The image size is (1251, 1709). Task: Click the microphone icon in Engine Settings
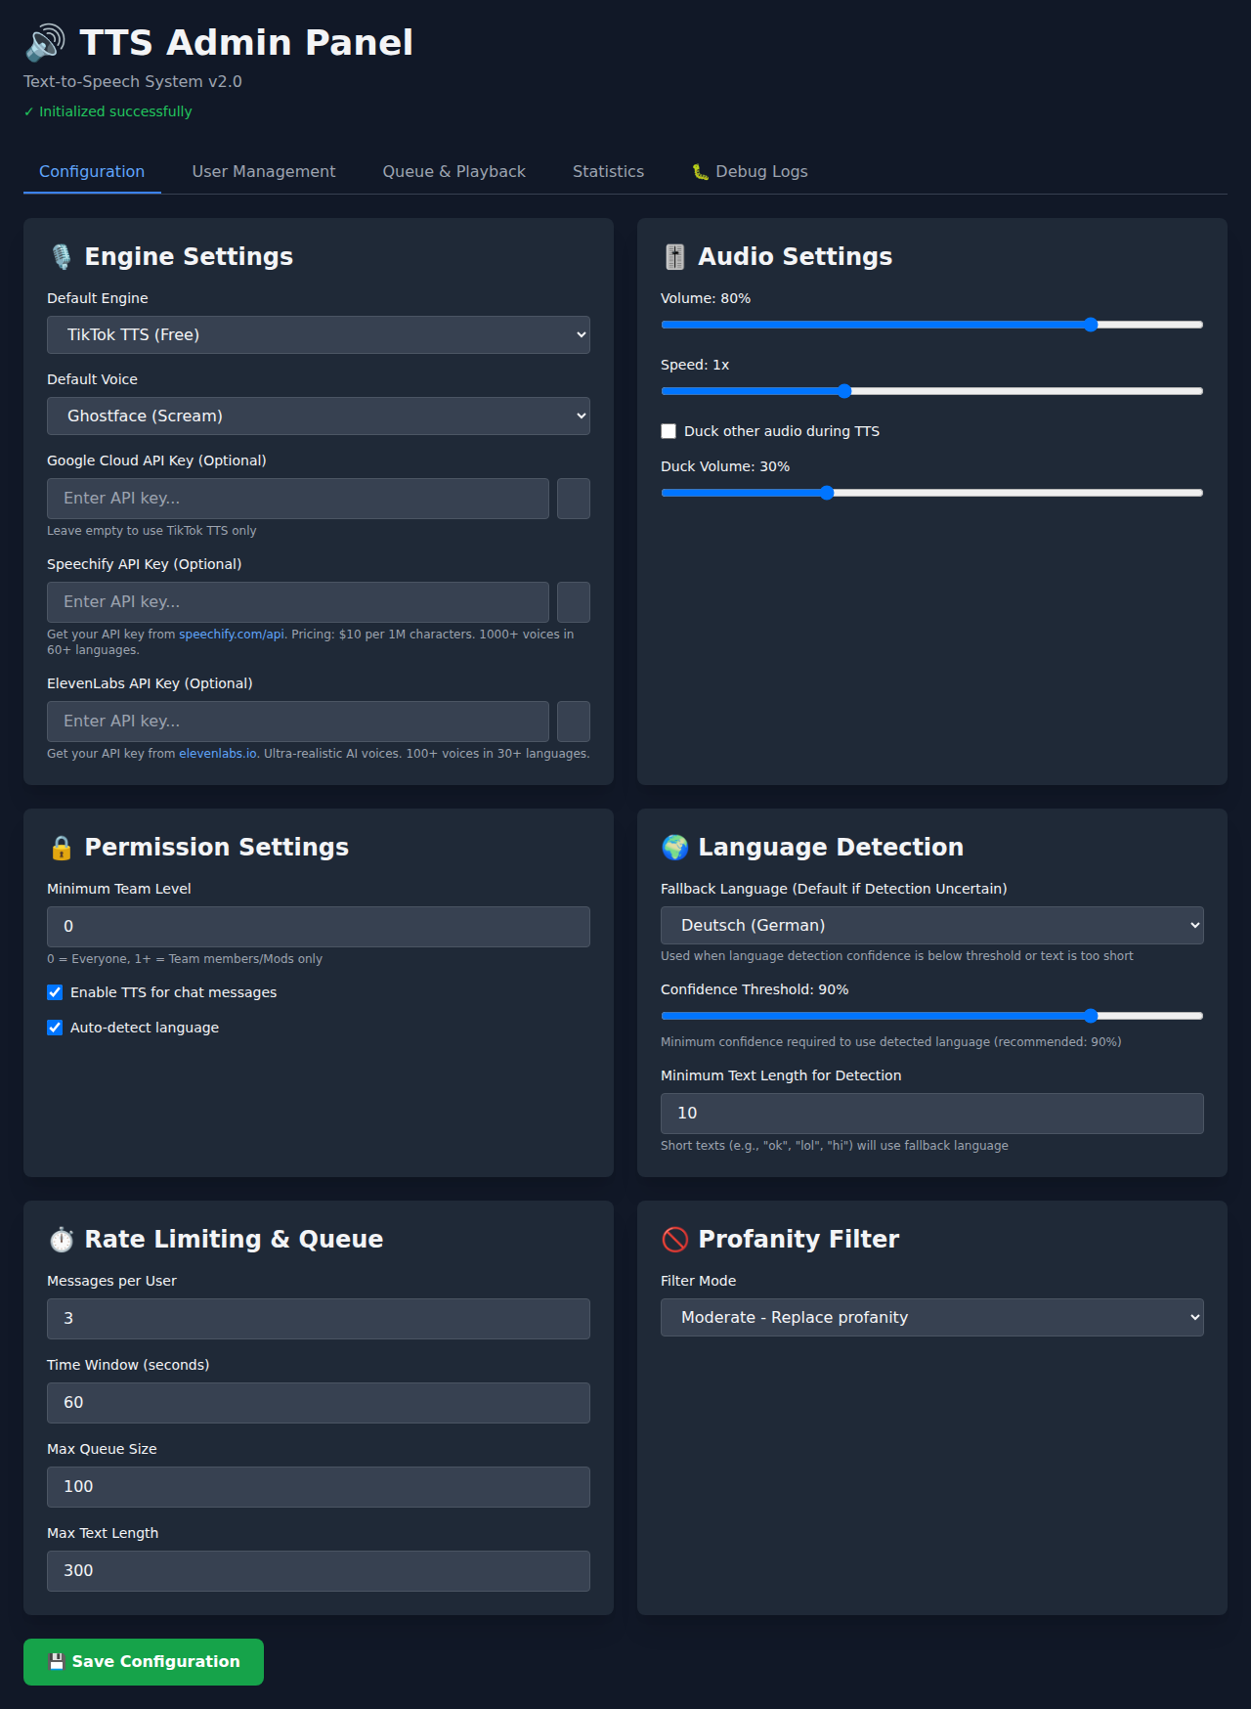pos(62,256)
